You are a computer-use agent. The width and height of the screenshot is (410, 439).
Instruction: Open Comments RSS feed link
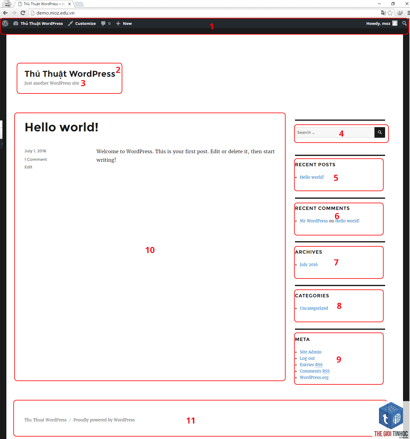coord(314,371)
